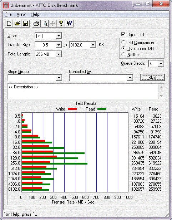Click read value 259985
This screenshot has width=172, height=220.
155,189
